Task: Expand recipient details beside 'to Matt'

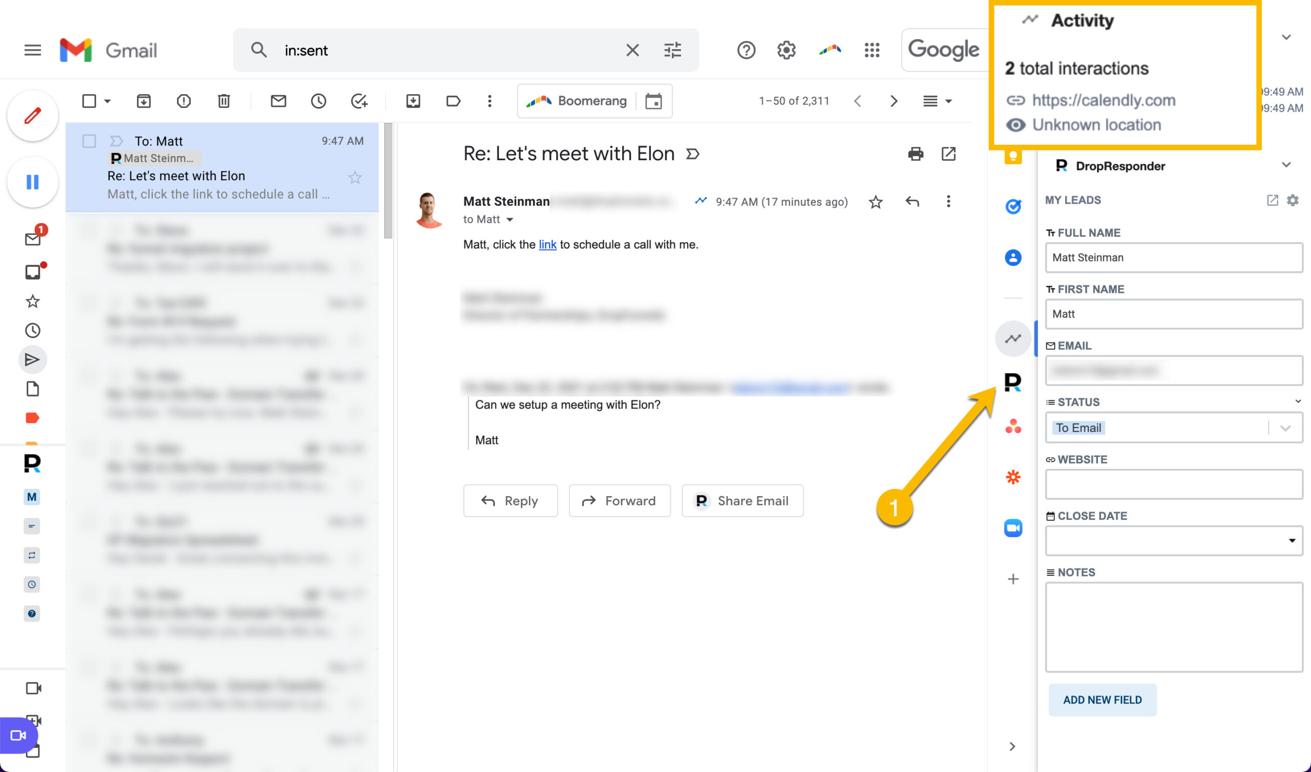Action: [x=510, y=220]
